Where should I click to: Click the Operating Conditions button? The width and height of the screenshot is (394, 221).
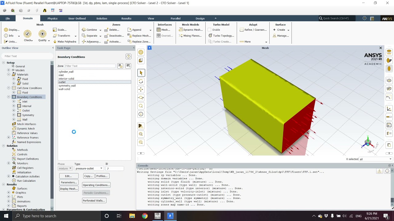click(96, 185)
